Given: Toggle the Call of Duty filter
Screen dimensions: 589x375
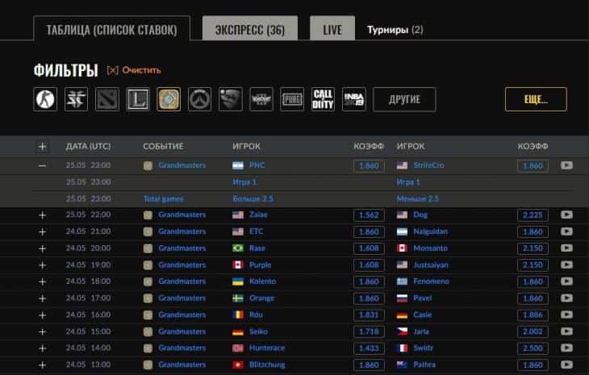Looking at the screenshot, I should [x=323, y=99].
